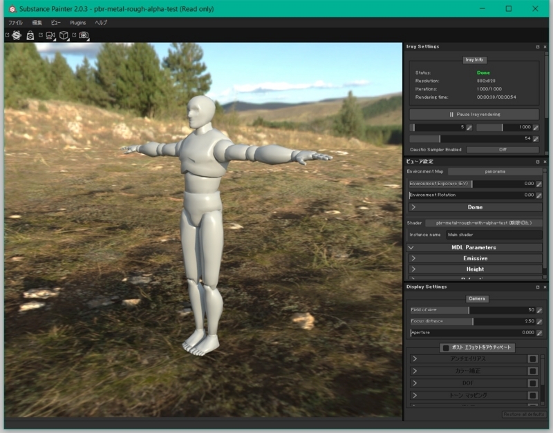Toggle the アンチエイリアス effect checkbox
Image resolution: width=553 pixels, height=433 pixels.
point(532,358)
